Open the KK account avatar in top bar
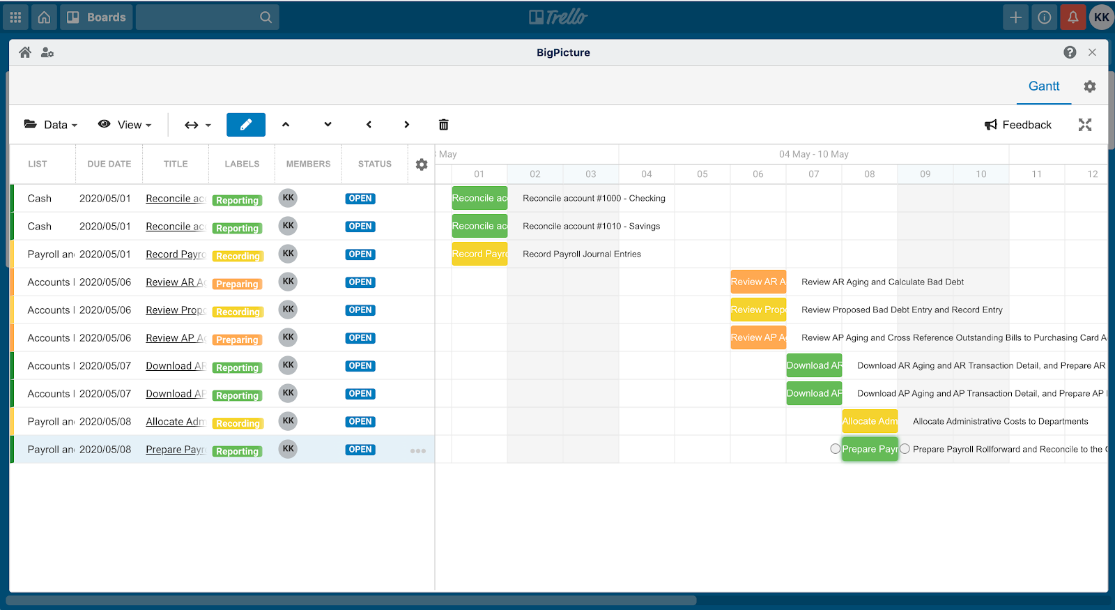The width and height of the screenshot is (1115, 610). tap(1102, 17)
